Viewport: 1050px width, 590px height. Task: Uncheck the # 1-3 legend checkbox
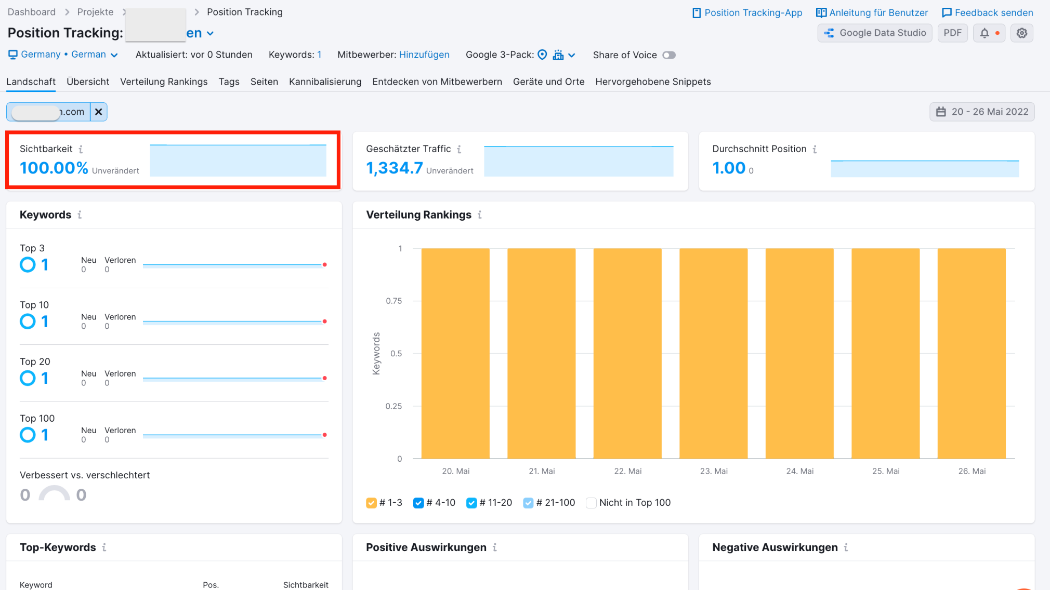click(371, 503)
